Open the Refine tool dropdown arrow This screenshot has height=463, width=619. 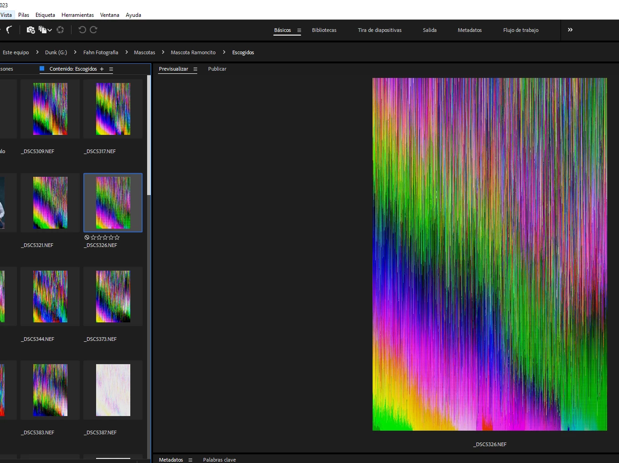[50, 30]
